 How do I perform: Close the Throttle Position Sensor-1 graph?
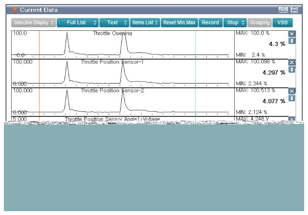point(292,62)
